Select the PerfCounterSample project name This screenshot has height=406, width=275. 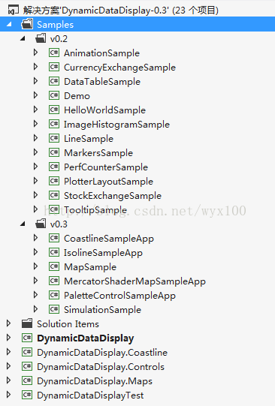[106, 167]
